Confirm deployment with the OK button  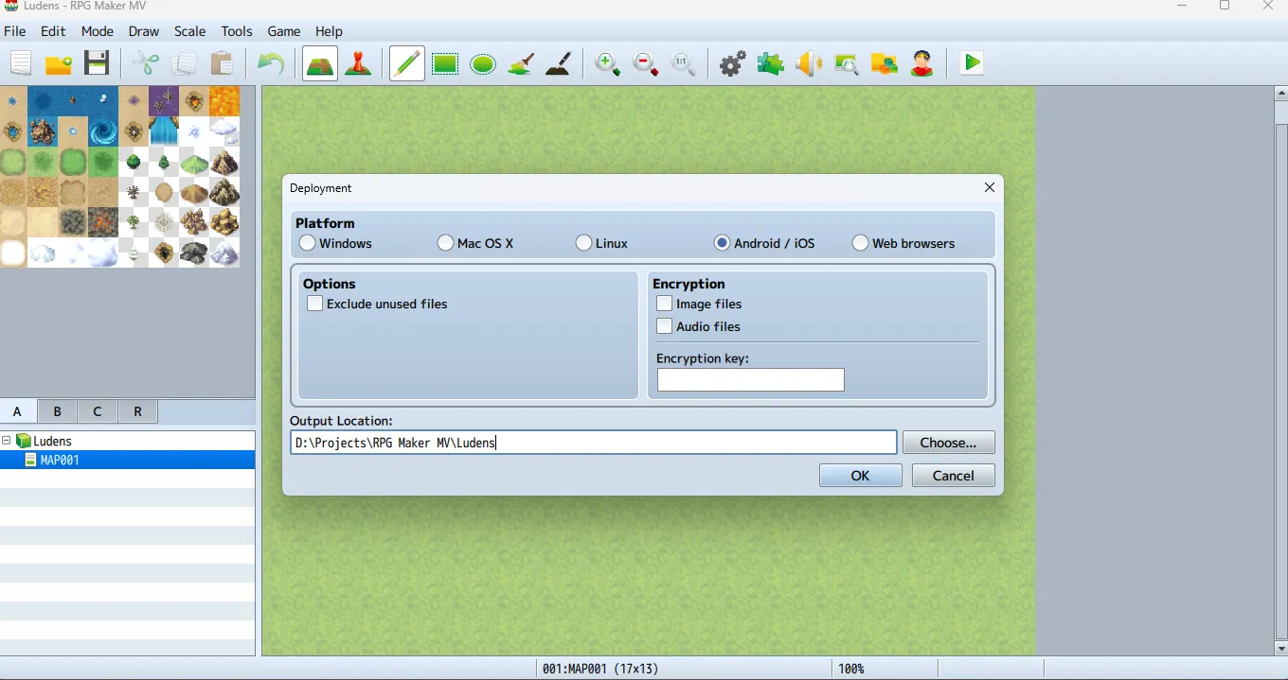pos(859,475)
